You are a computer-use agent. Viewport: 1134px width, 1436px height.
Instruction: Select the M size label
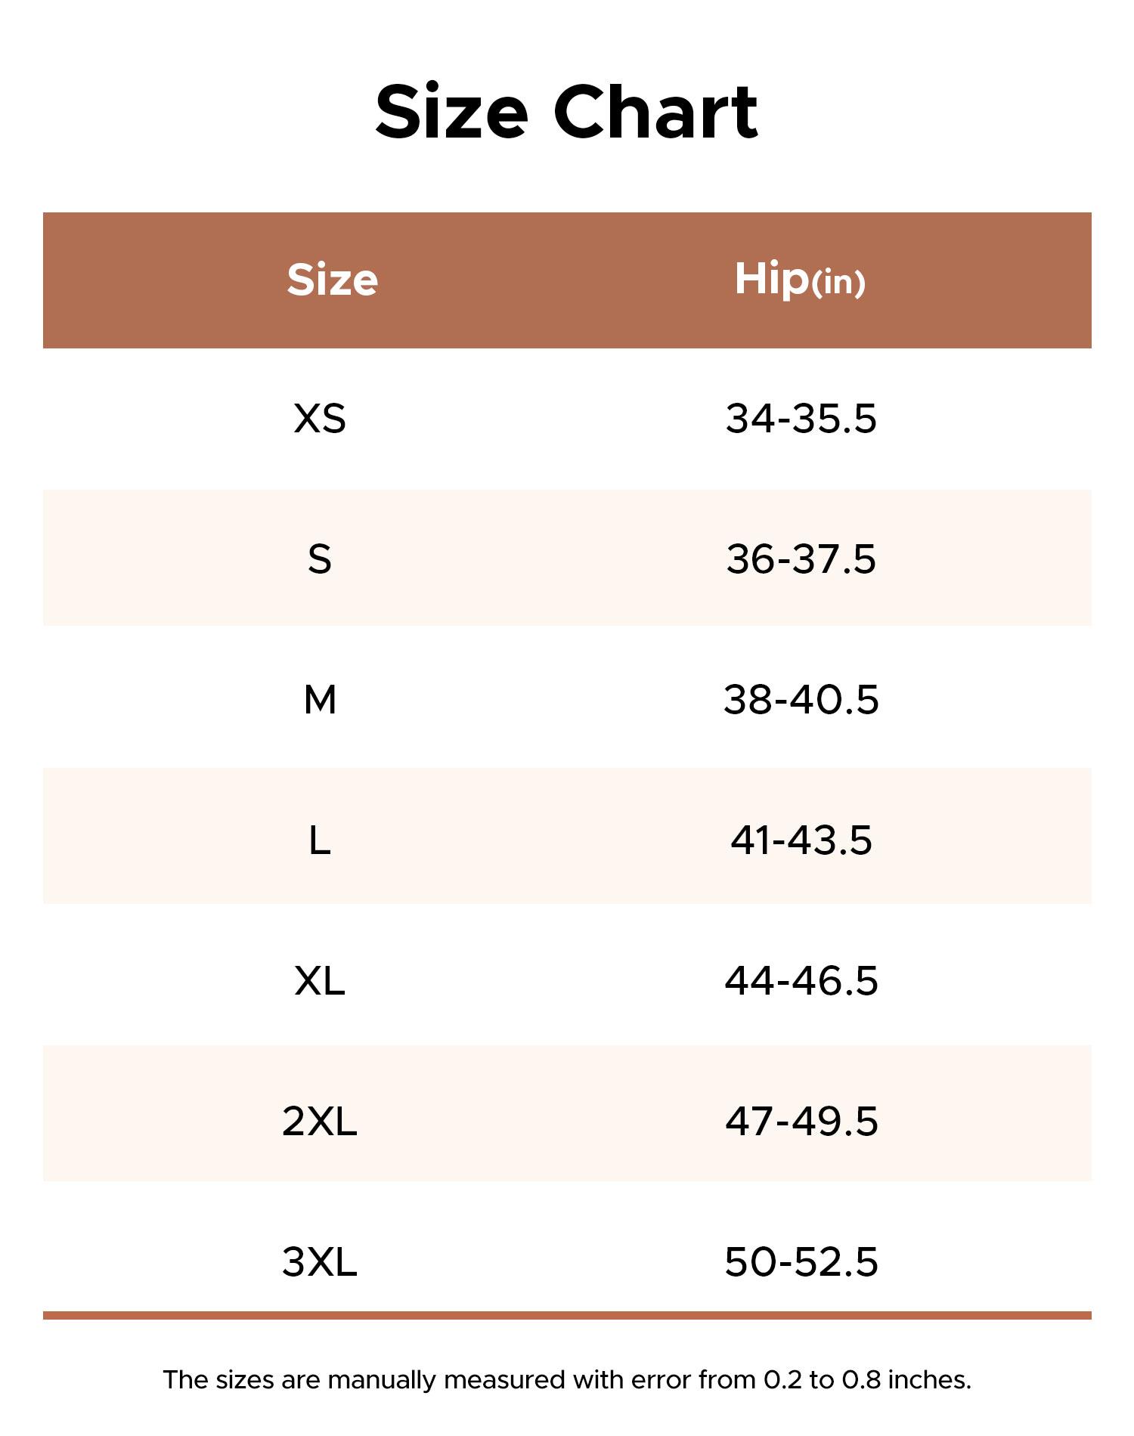pos(320,700)
